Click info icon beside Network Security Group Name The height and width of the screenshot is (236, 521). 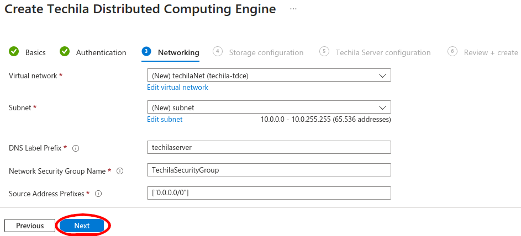pyautogui.click(x=120, y=171)
